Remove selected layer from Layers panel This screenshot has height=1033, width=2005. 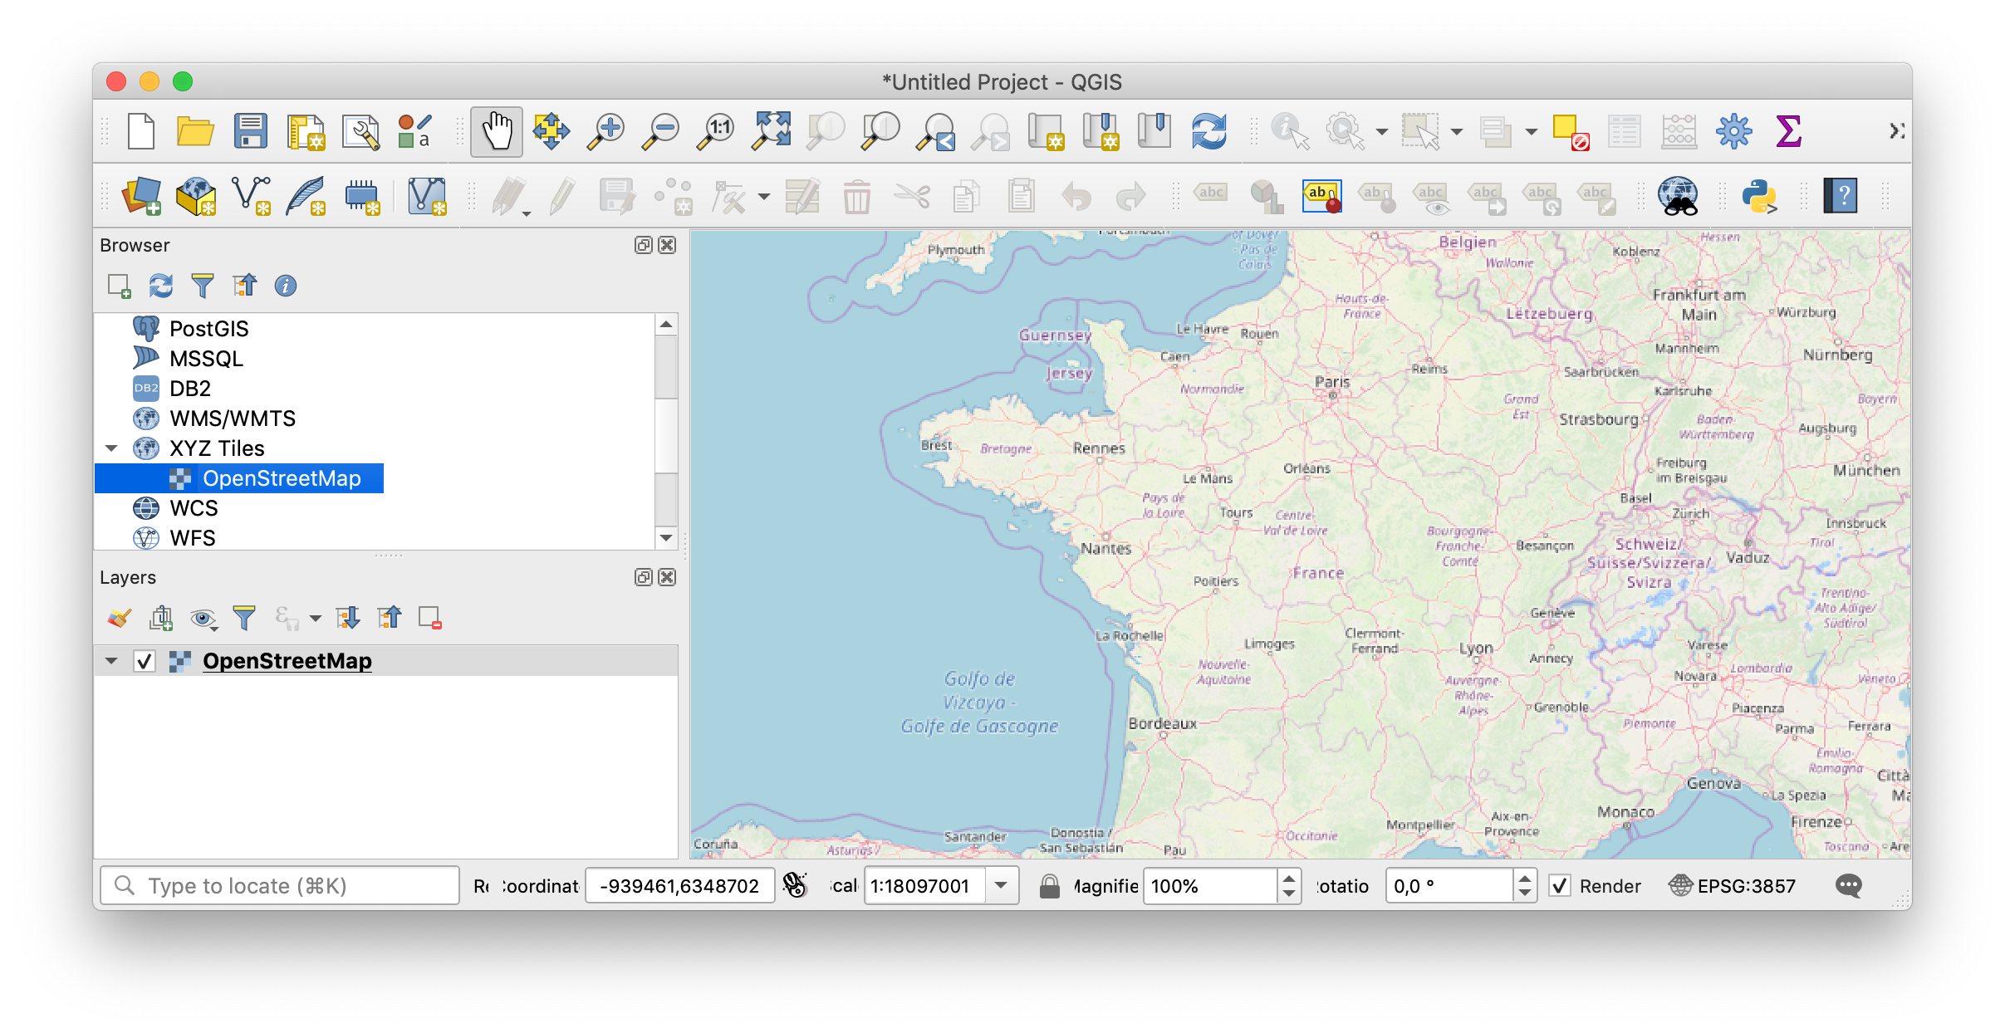coord(429,618)
